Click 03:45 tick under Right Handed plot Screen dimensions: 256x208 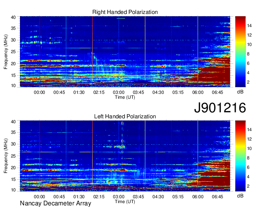click(138, 92)
